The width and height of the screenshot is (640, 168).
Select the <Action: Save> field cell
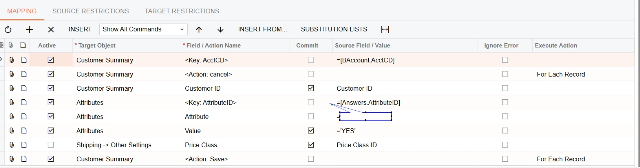click(207, 159)
